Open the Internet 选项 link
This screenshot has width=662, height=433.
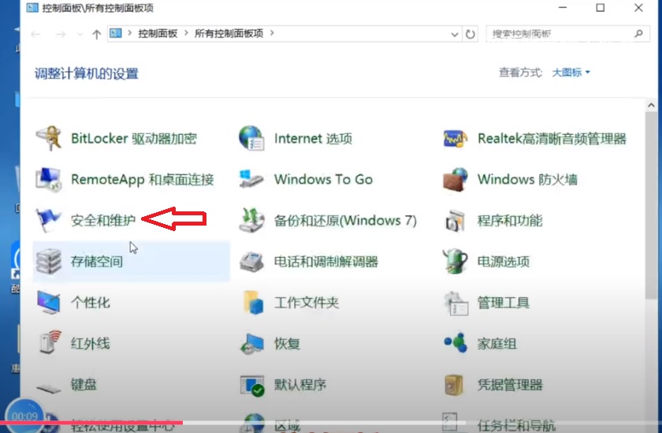314,139
